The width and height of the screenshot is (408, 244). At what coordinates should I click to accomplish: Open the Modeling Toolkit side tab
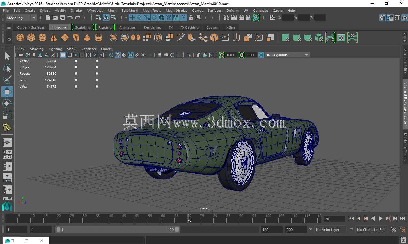tap(405, 147)
